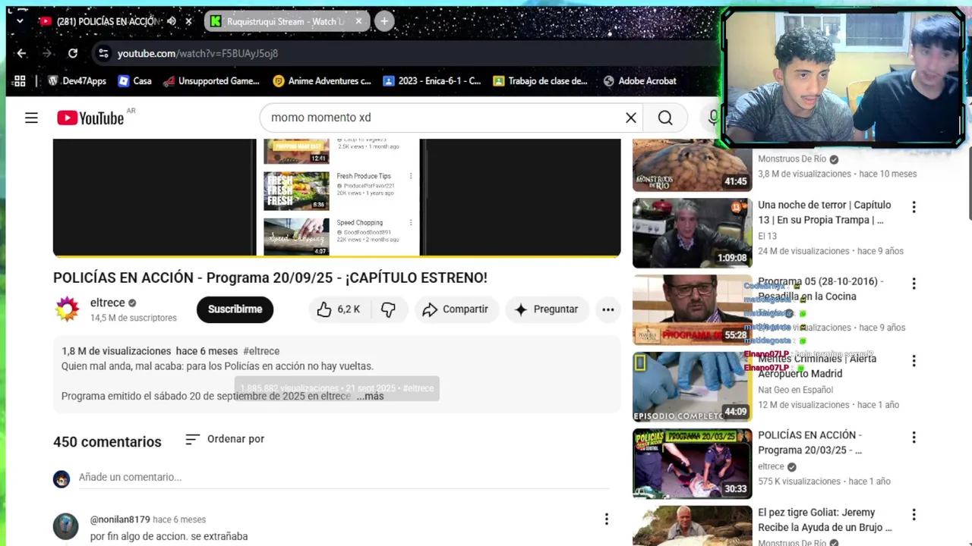Open the @nonilan8179 commenter profile
Image resolution: width=972 pixels, height=546 pixels.
pos(120,519)
